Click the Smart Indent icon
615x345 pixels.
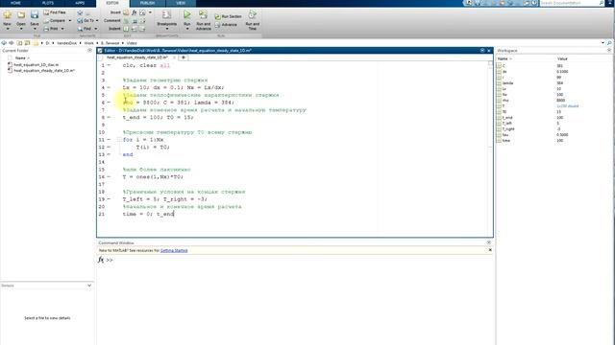click(x=126, y=29)
